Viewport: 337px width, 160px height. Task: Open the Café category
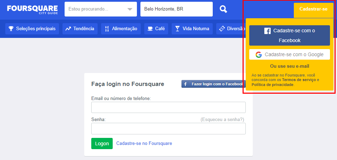click(156, 29)
